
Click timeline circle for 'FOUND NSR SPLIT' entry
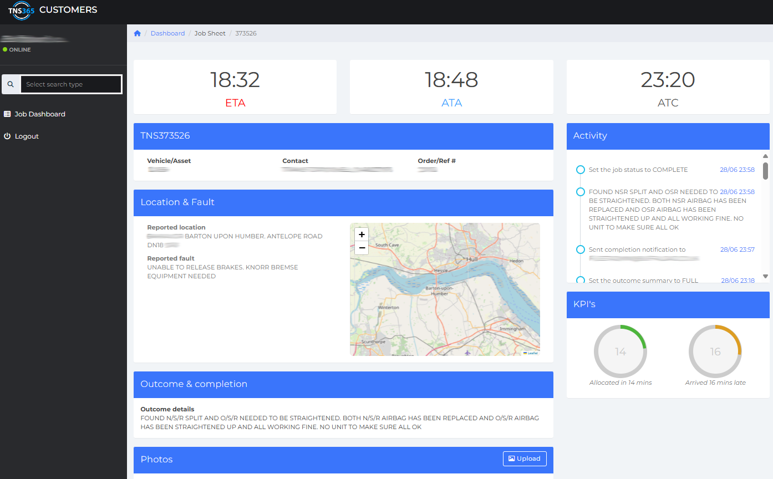tap(581, 192)
